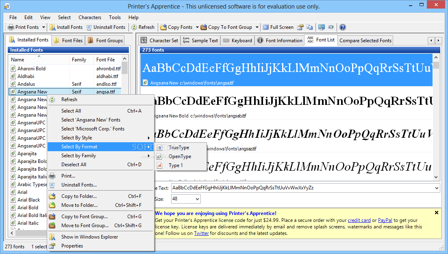Click the Move to Font Group menu icon
Screen dimensions: 448x254
[52, 226]
